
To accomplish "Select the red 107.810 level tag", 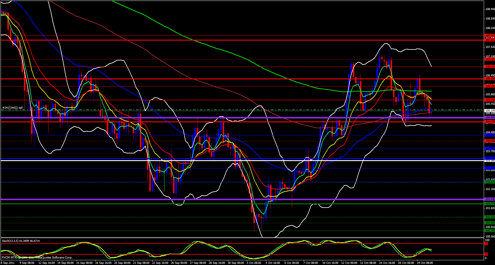I will [x=490, y=40].
